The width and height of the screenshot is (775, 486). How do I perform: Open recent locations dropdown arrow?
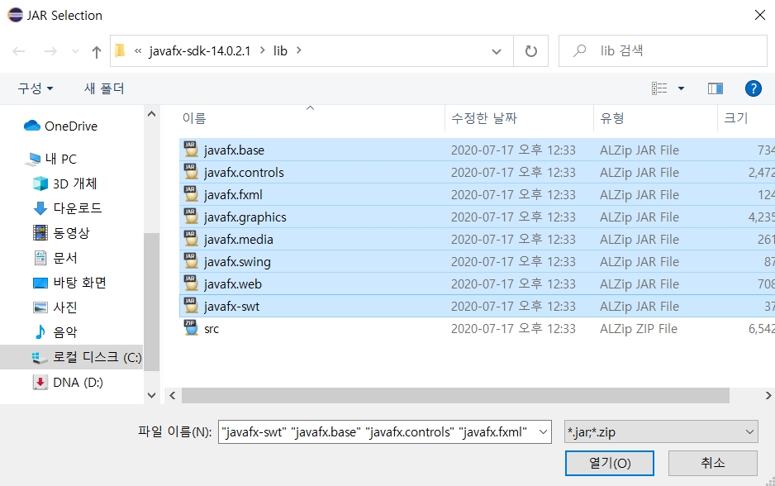[x=75, y=51]
